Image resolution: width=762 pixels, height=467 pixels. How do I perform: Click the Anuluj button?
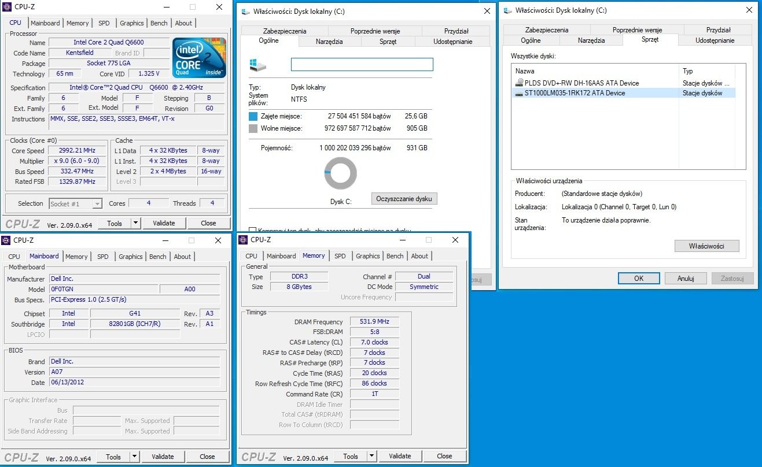pyautogui.click(x=686, y=279)
